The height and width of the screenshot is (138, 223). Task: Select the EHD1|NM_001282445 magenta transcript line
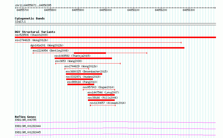(115, 135)
